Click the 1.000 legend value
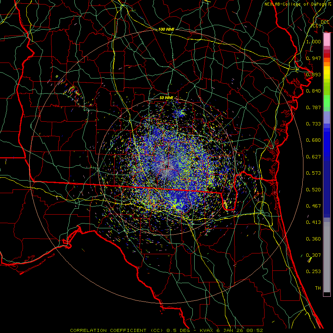The width and height of the screenshot is (333, 333). pyautogui.click(x=313, y=41)
